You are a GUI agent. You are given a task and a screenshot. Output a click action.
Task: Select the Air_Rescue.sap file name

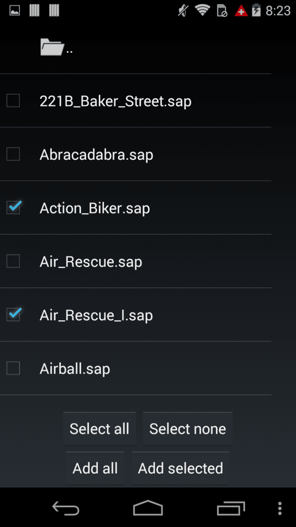(91, 262)
